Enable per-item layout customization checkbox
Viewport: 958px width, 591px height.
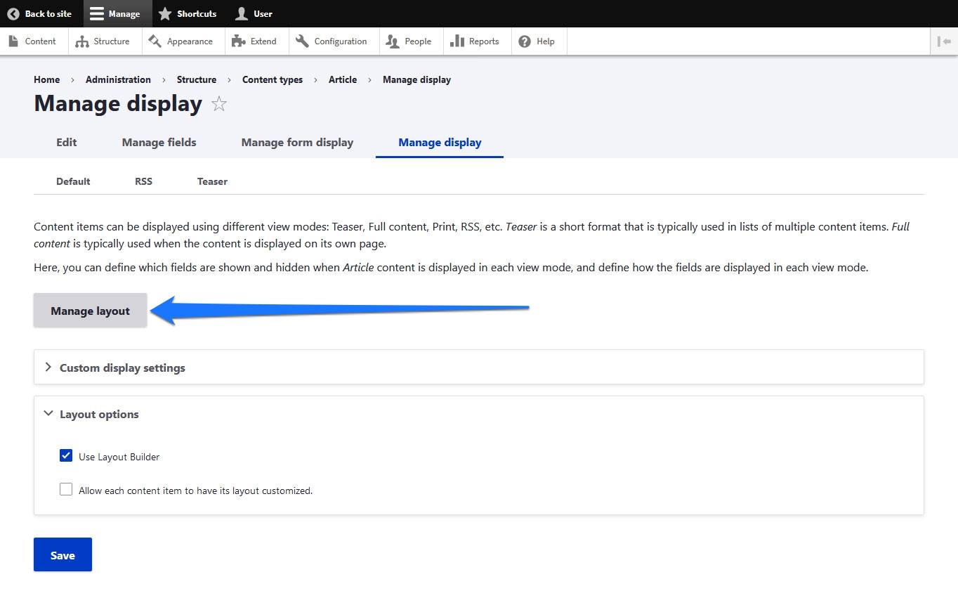(66, 489)
